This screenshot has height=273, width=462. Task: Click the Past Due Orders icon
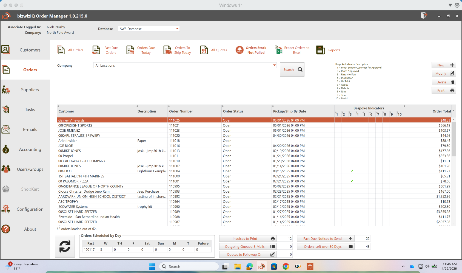[x=96, y=50]
